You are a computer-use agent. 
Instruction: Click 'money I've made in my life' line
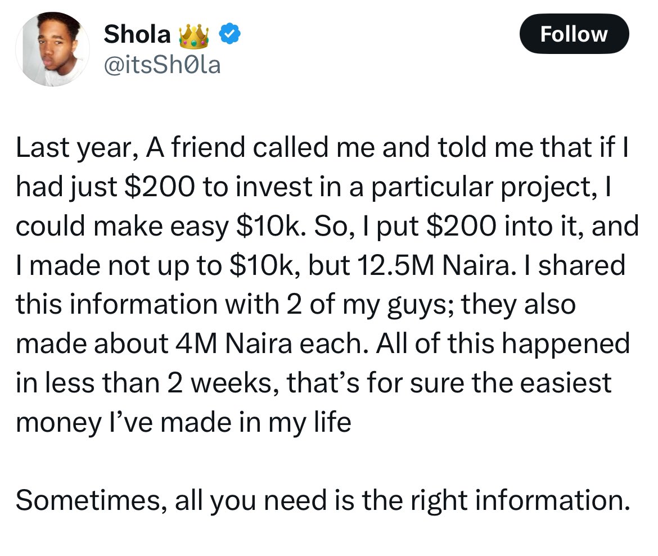[x=183, y=423]
